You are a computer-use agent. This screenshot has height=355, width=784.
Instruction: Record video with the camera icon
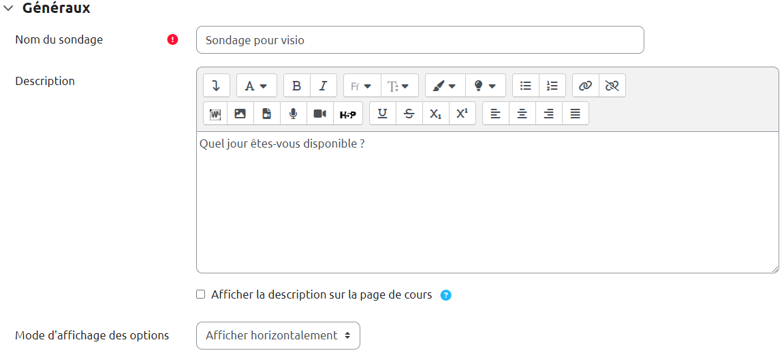pos(319,114)
